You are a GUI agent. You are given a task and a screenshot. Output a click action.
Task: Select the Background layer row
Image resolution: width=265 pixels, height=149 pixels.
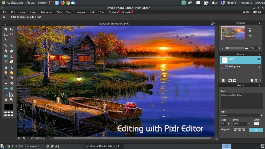[x=240, y=67]
